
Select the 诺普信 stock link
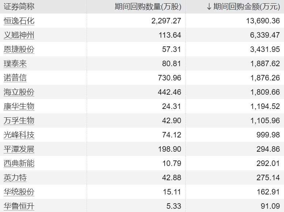(x=15, y=78)
